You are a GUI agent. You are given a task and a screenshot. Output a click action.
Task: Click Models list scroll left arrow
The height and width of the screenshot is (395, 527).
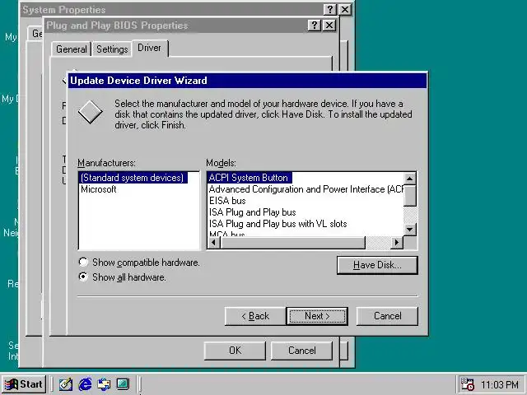214,243
